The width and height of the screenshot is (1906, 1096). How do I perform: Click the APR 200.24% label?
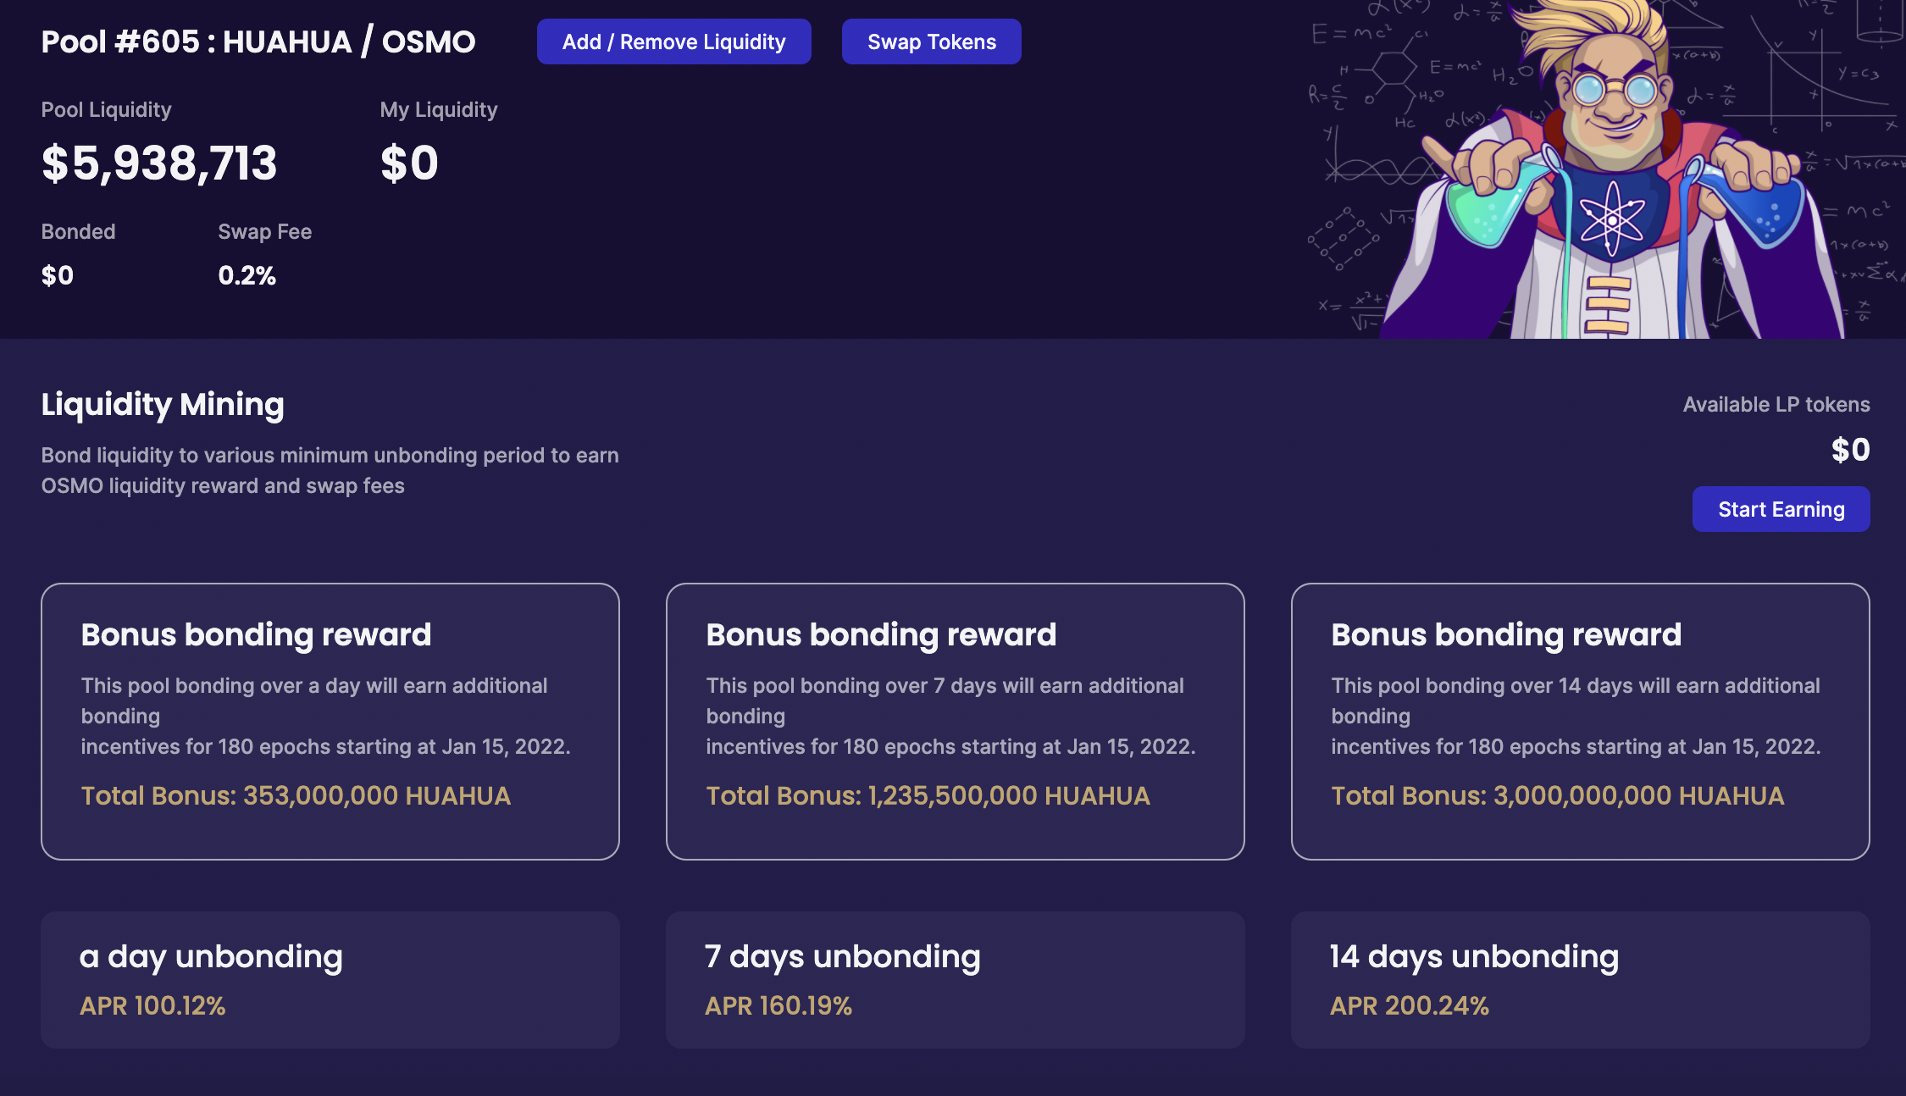click(1409, 1005)
